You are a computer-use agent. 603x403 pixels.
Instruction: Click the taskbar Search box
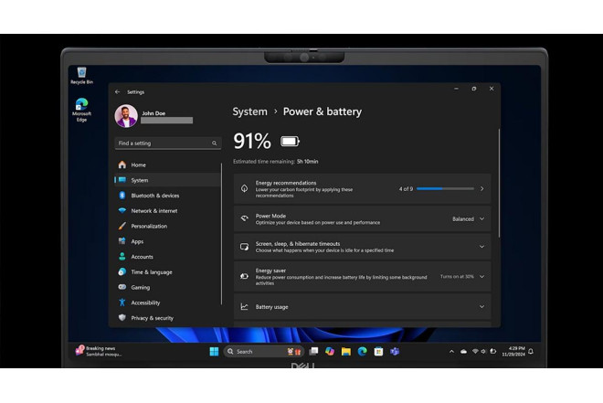tap(263, 352)
